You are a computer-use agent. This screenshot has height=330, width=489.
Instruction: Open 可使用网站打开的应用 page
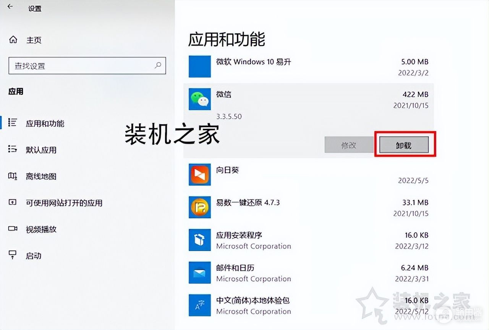(x=64, y=203)
